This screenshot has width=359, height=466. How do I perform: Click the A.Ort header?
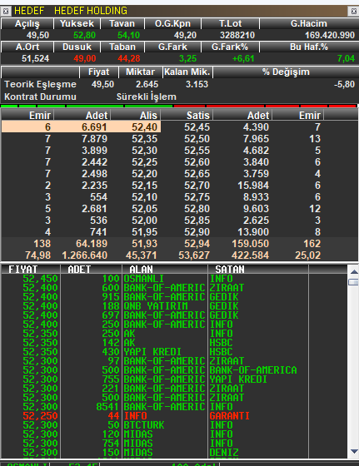pos(27,47)
